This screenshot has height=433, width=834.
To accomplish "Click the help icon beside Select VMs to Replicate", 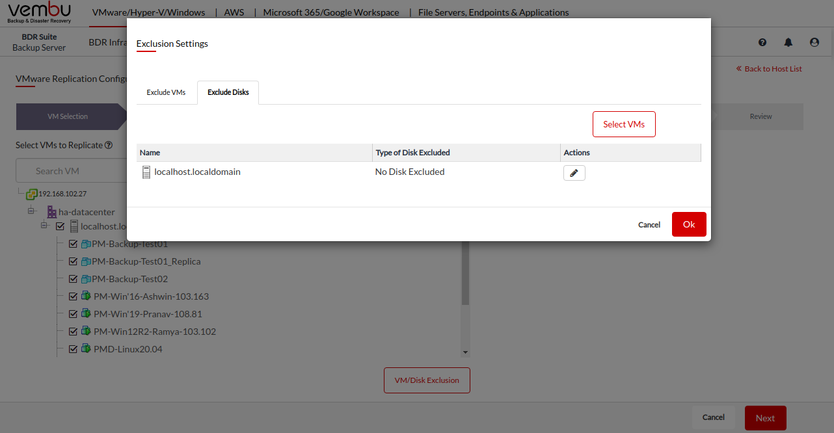I will tap(109, 146).
